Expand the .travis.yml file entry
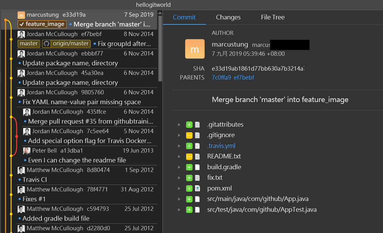This screenshot has height=233, width=383. [179, 145]
